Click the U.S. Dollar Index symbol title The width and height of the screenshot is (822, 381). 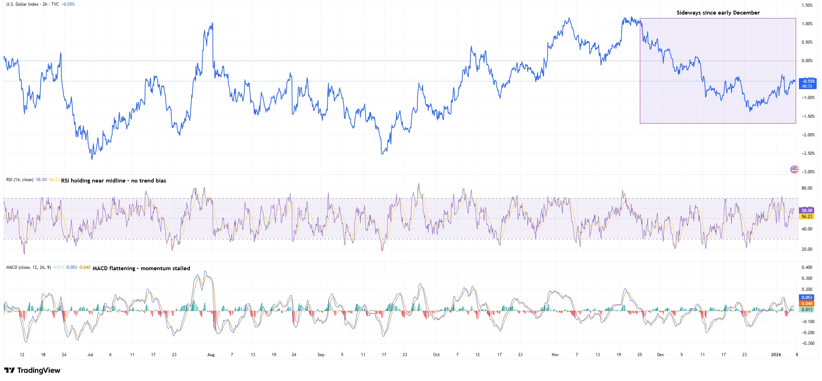(22, 4)
